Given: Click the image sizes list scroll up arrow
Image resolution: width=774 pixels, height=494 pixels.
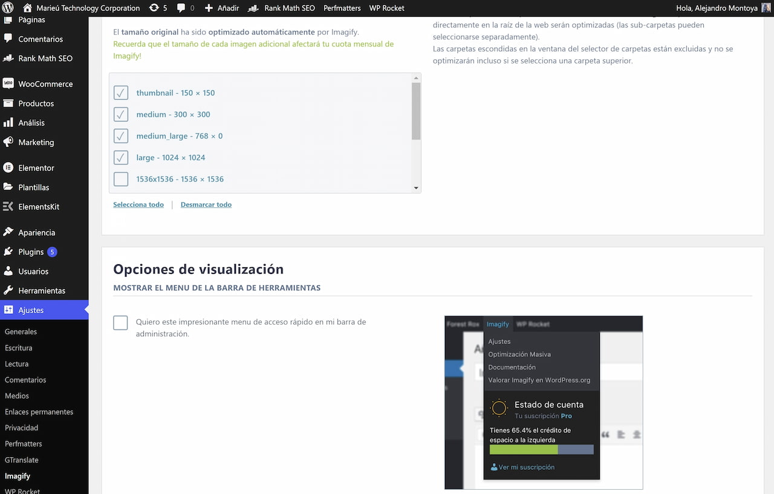Looking at the screenshot, I should pos(416,78).
